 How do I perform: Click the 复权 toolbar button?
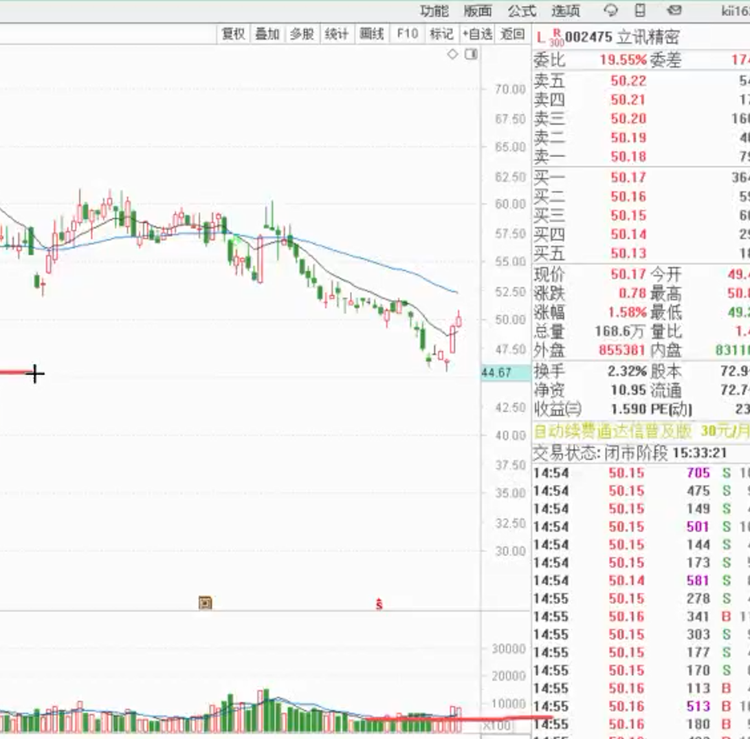(x=233, y=34)
